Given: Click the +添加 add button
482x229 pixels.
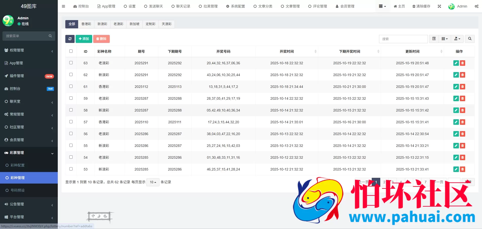Looking at the screenshot, I should 84,39.
